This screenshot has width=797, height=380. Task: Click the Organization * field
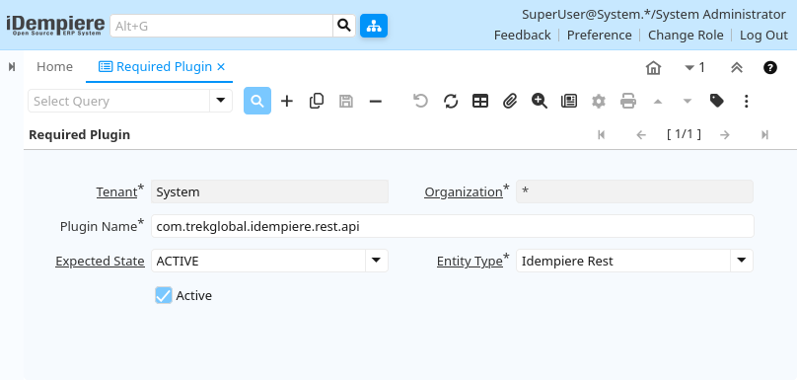(x=634, y=191)
